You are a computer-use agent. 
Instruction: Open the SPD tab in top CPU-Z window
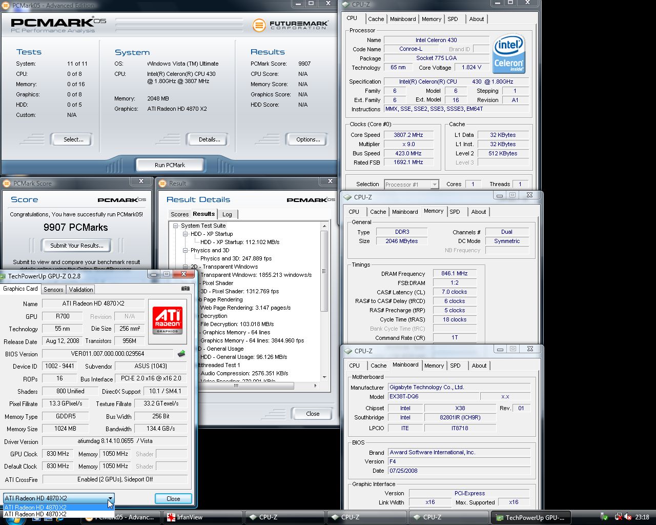point(453,19)
